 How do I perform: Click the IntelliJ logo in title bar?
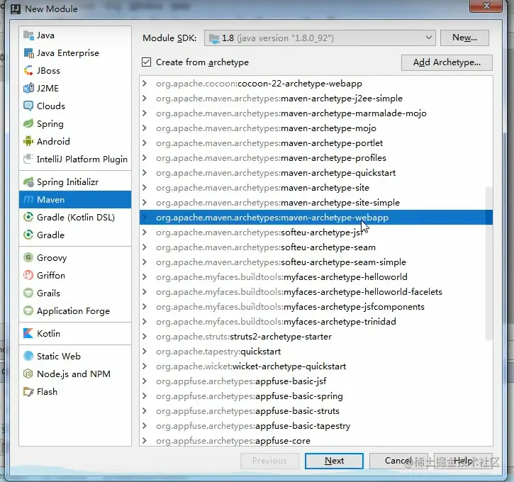[16, 9]
